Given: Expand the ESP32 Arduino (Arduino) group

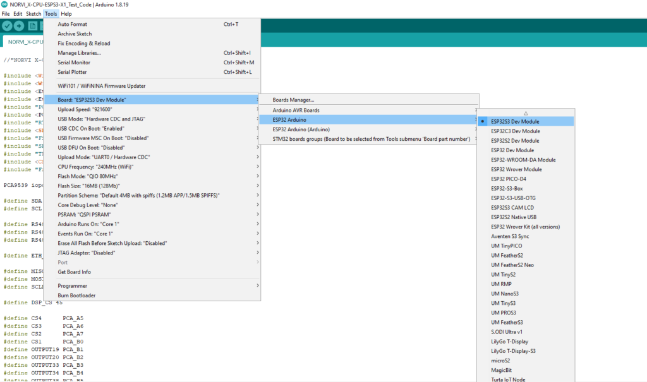Looking at the screenshot, I should [368, 129].
